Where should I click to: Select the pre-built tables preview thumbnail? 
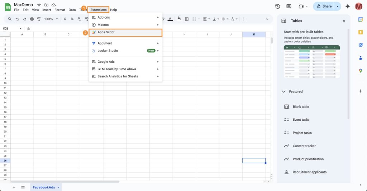pyautogui.click(x=312, y=62)
